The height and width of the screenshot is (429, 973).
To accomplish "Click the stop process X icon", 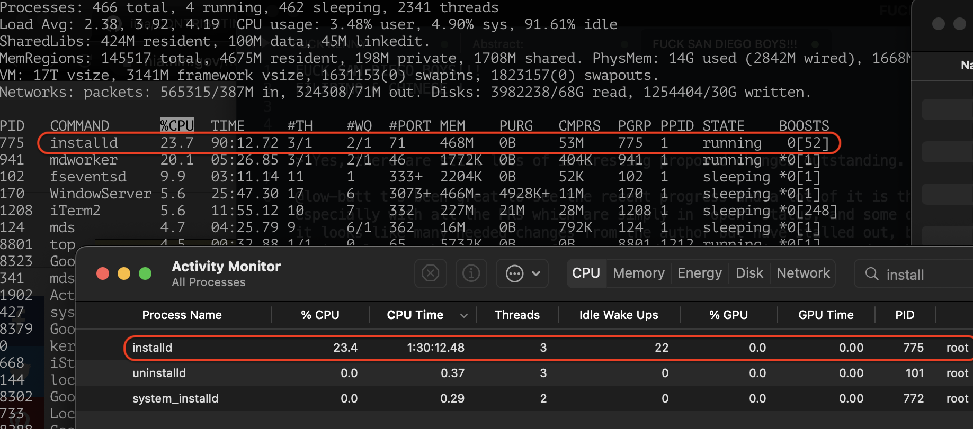I will point(430,273).
